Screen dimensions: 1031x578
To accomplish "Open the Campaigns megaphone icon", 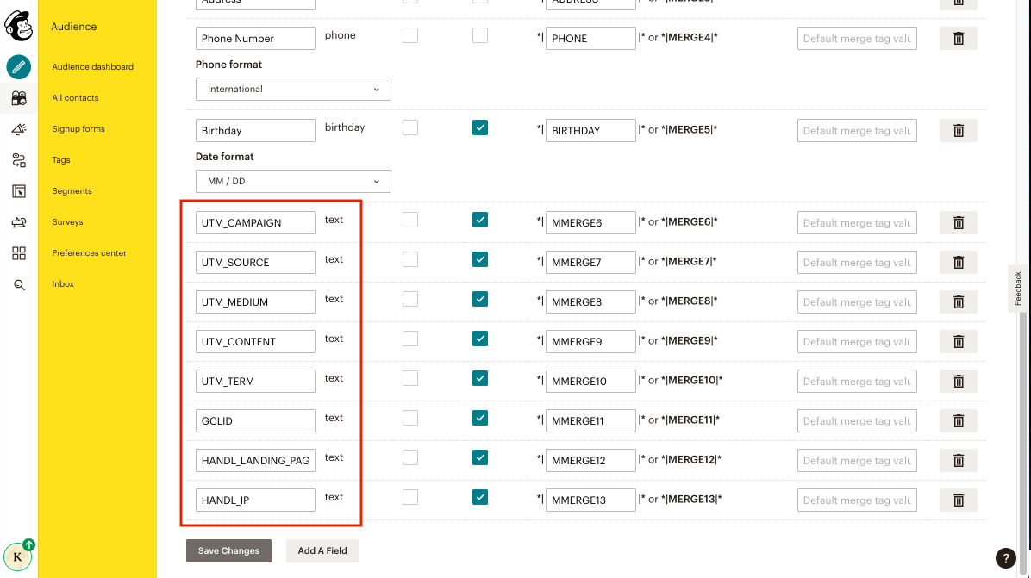I will coord(19,128).
